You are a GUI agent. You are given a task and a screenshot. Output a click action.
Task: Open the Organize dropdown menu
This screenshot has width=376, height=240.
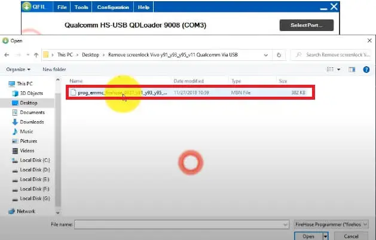tap(19, 69)
